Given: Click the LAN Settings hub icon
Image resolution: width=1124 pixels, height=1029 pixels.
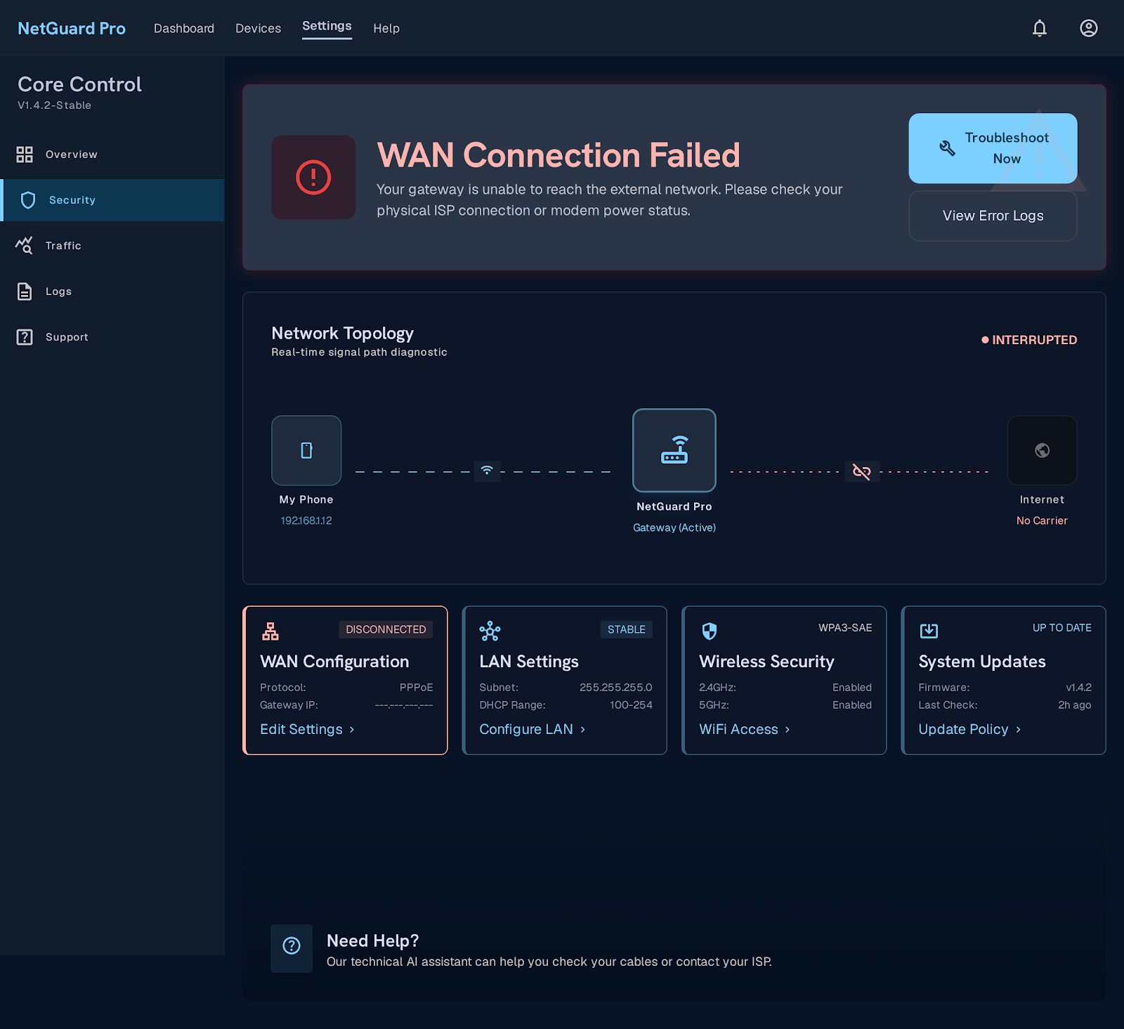Looking at the screenshot, I should [490, 631].
